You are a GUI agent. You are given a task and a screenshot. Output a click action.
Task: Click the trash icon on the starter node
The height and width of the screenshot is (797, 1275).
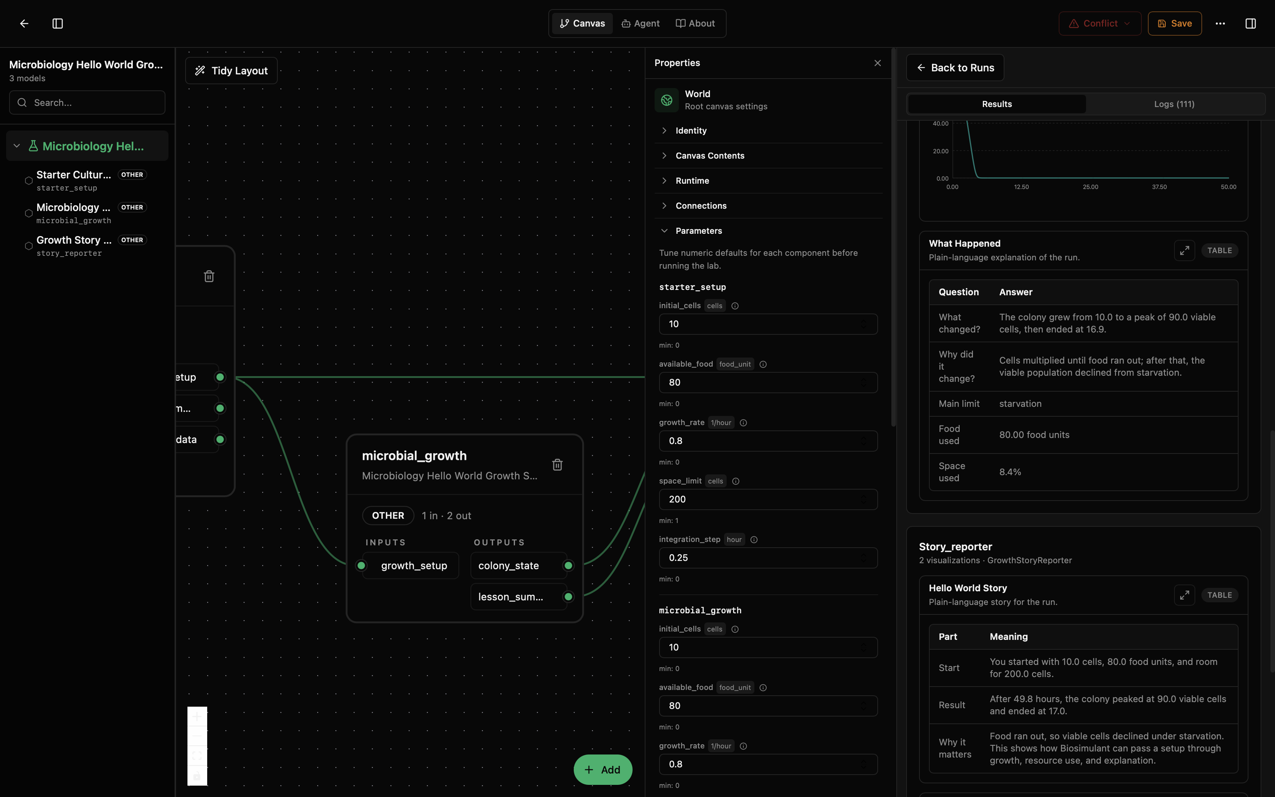[209, 276]
